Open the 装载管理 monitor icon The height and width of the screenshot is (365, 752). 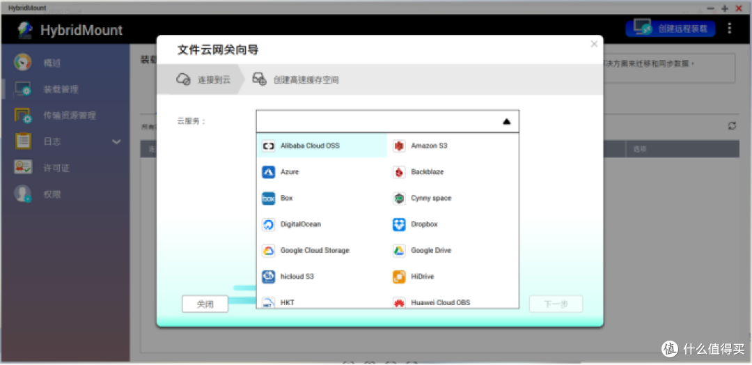22,89
